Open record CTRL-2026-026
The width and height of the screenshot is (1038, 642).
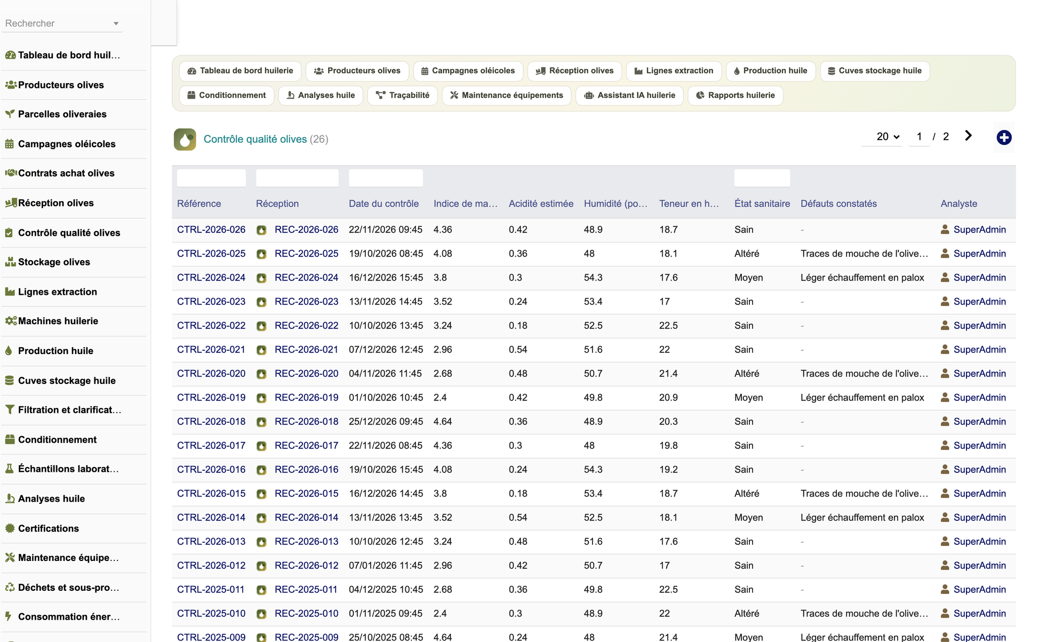coord(211,230)
